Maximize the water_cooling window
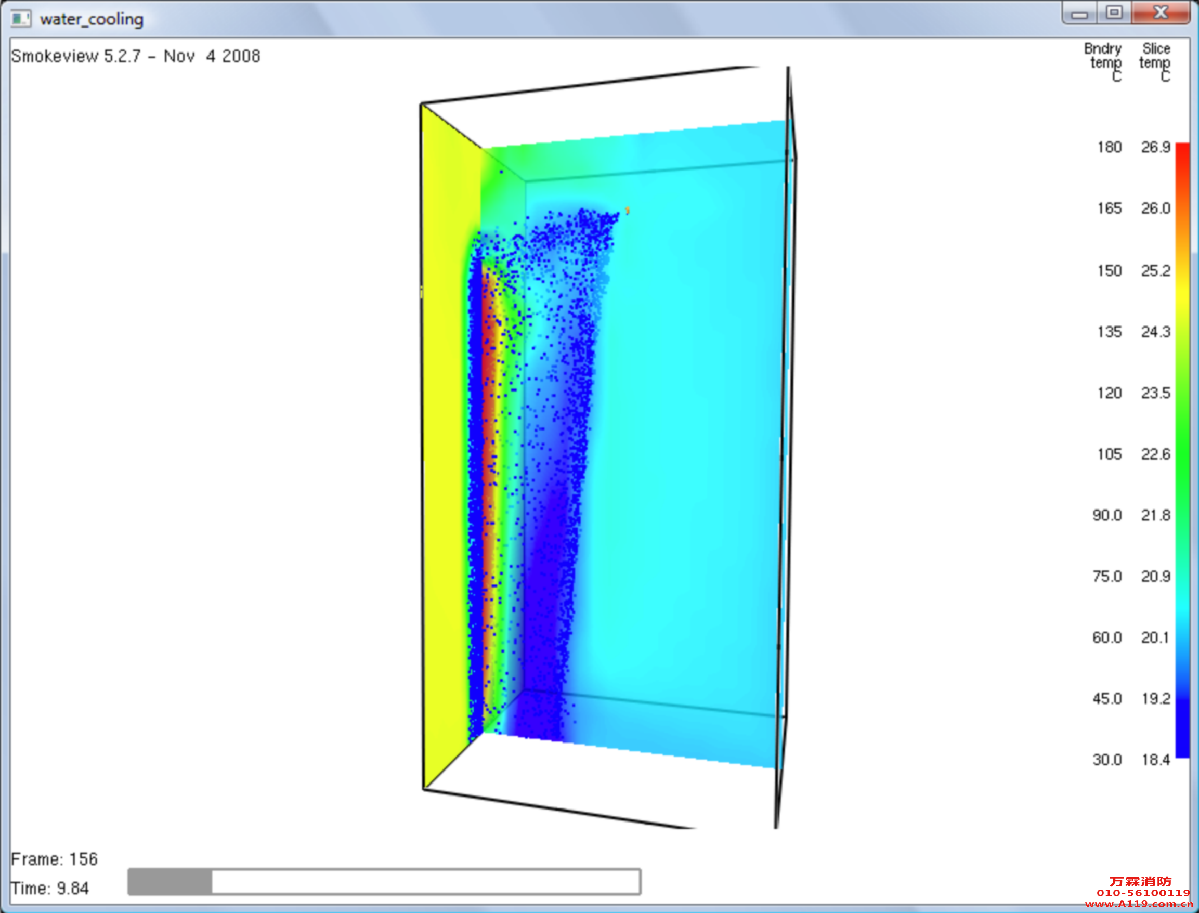Viewport: 1199px width, 913px height. [1114, 13]
